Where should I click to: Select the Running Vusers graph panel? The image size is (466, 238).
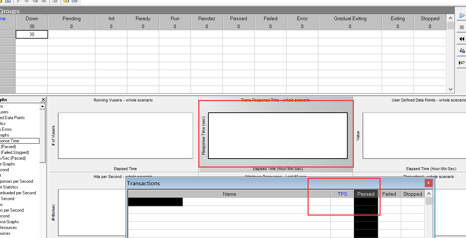[x=125, y=135]
